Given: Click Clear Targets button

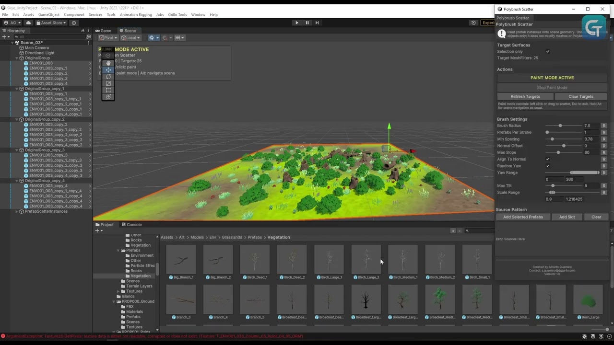Looking at the screenshot, I should click(x=581, y=96).
